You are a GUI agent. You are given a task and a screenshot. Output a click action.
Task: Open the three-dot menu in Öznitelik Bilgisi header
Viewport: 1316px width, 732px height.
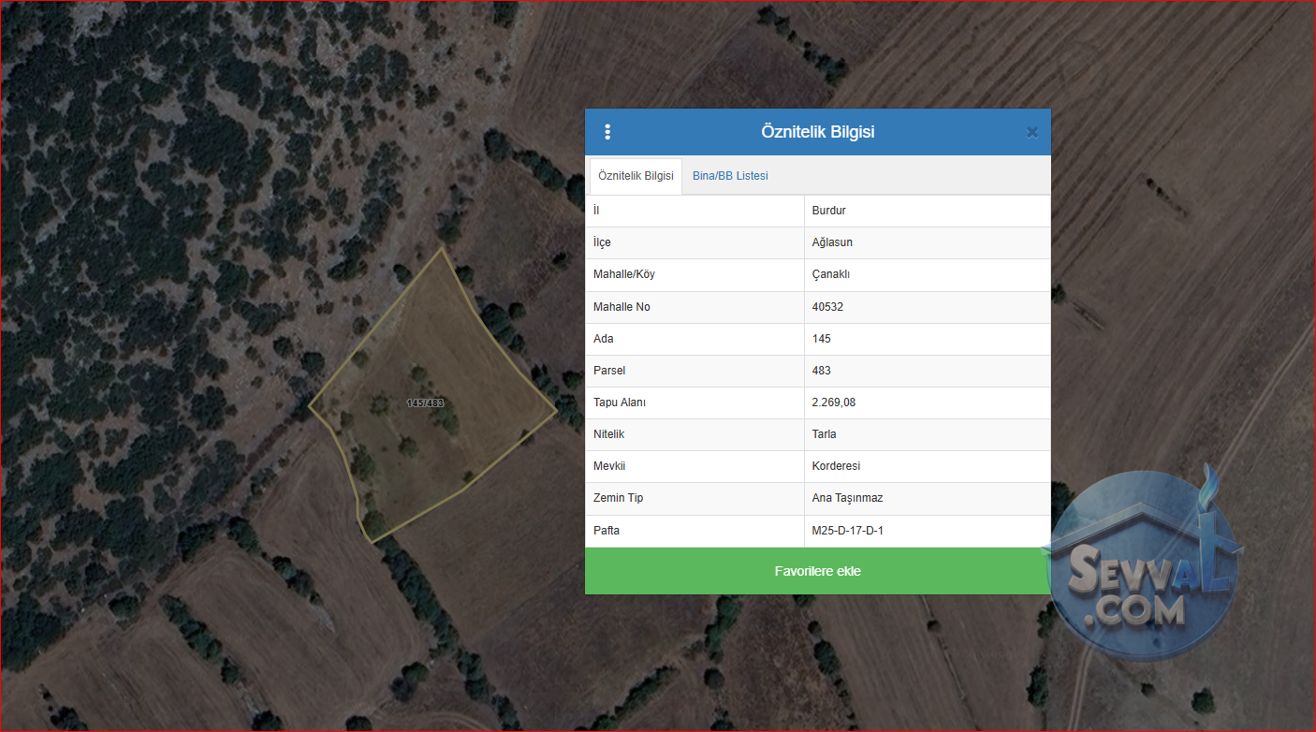click(607, 132)
